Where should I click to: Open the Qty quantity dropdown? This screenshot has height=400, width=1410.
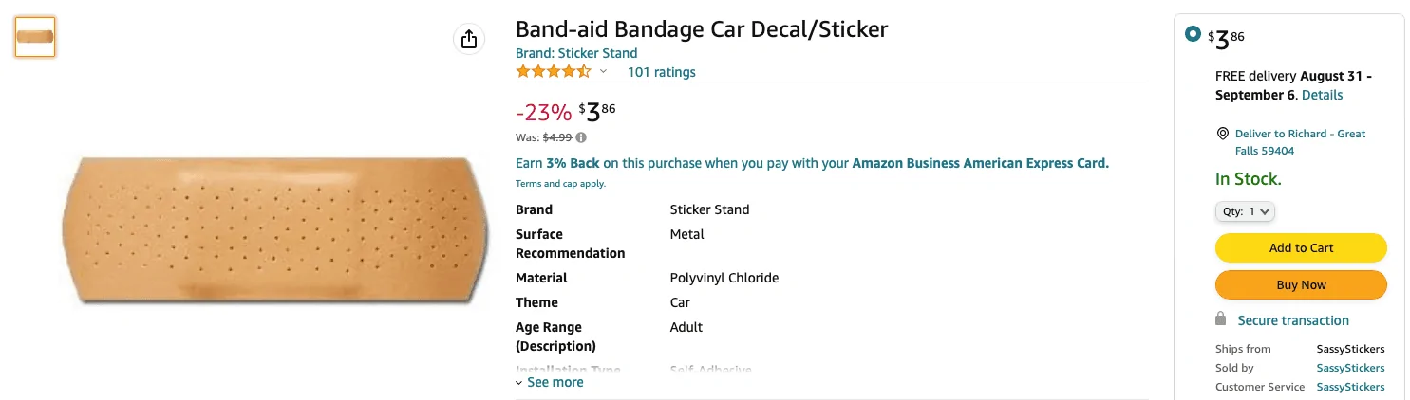(x=1245, y=211)
